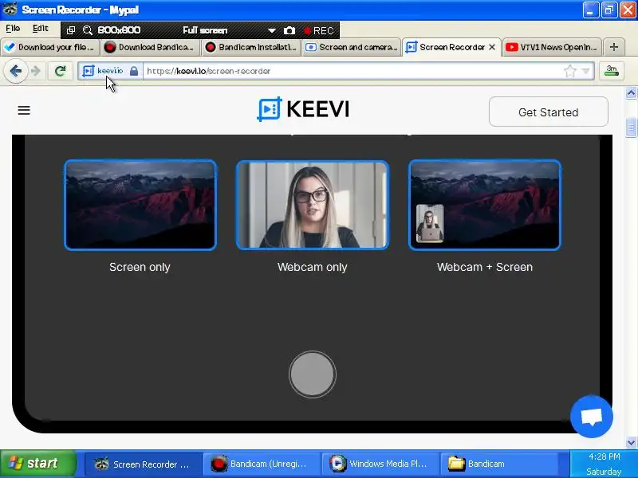Open a new tab with plus button
The height and width of the screenshot is (478, 638).
[614, 47]
